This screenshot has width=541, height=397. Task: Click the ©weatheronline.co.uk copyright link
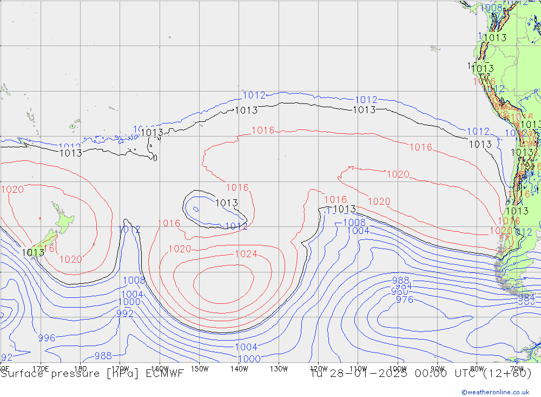(x=495, y=392)
